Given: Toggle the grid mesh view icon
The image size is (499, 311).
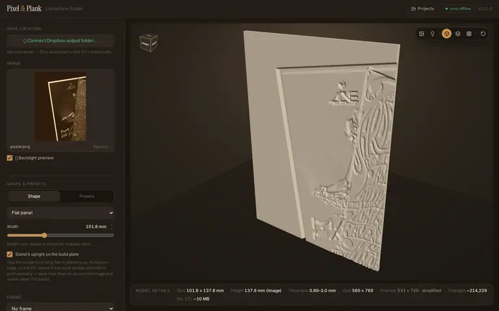Looking at the screenshot, I should click(x=468, y=34).
